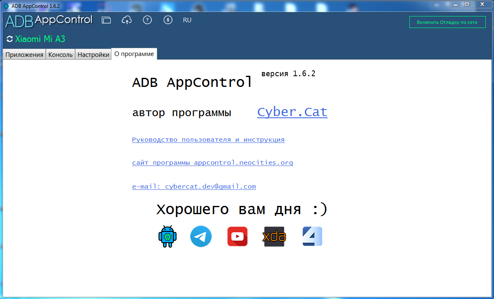This screenshot has width=494, height=299.
Task: Open the YouTube channel icon
Action: tap(238, 236)
